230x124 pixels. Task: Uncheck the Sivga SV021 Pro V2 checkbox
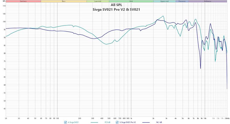[117, 122]
